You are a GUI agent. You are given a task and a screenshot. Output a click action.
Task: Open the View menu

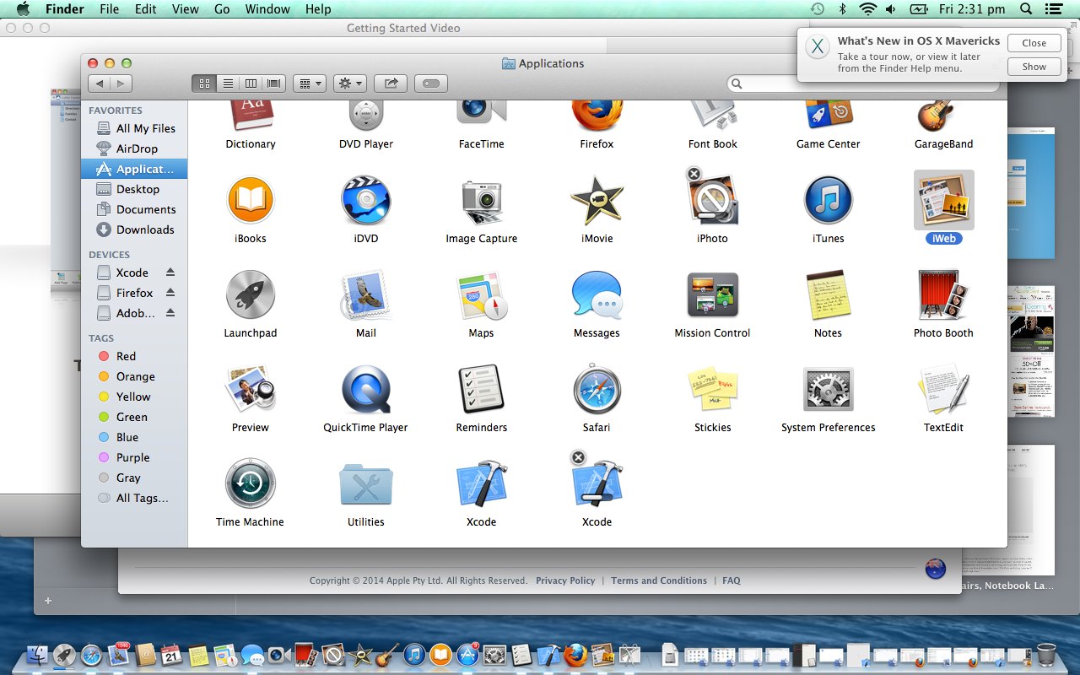tap(185, 9)
